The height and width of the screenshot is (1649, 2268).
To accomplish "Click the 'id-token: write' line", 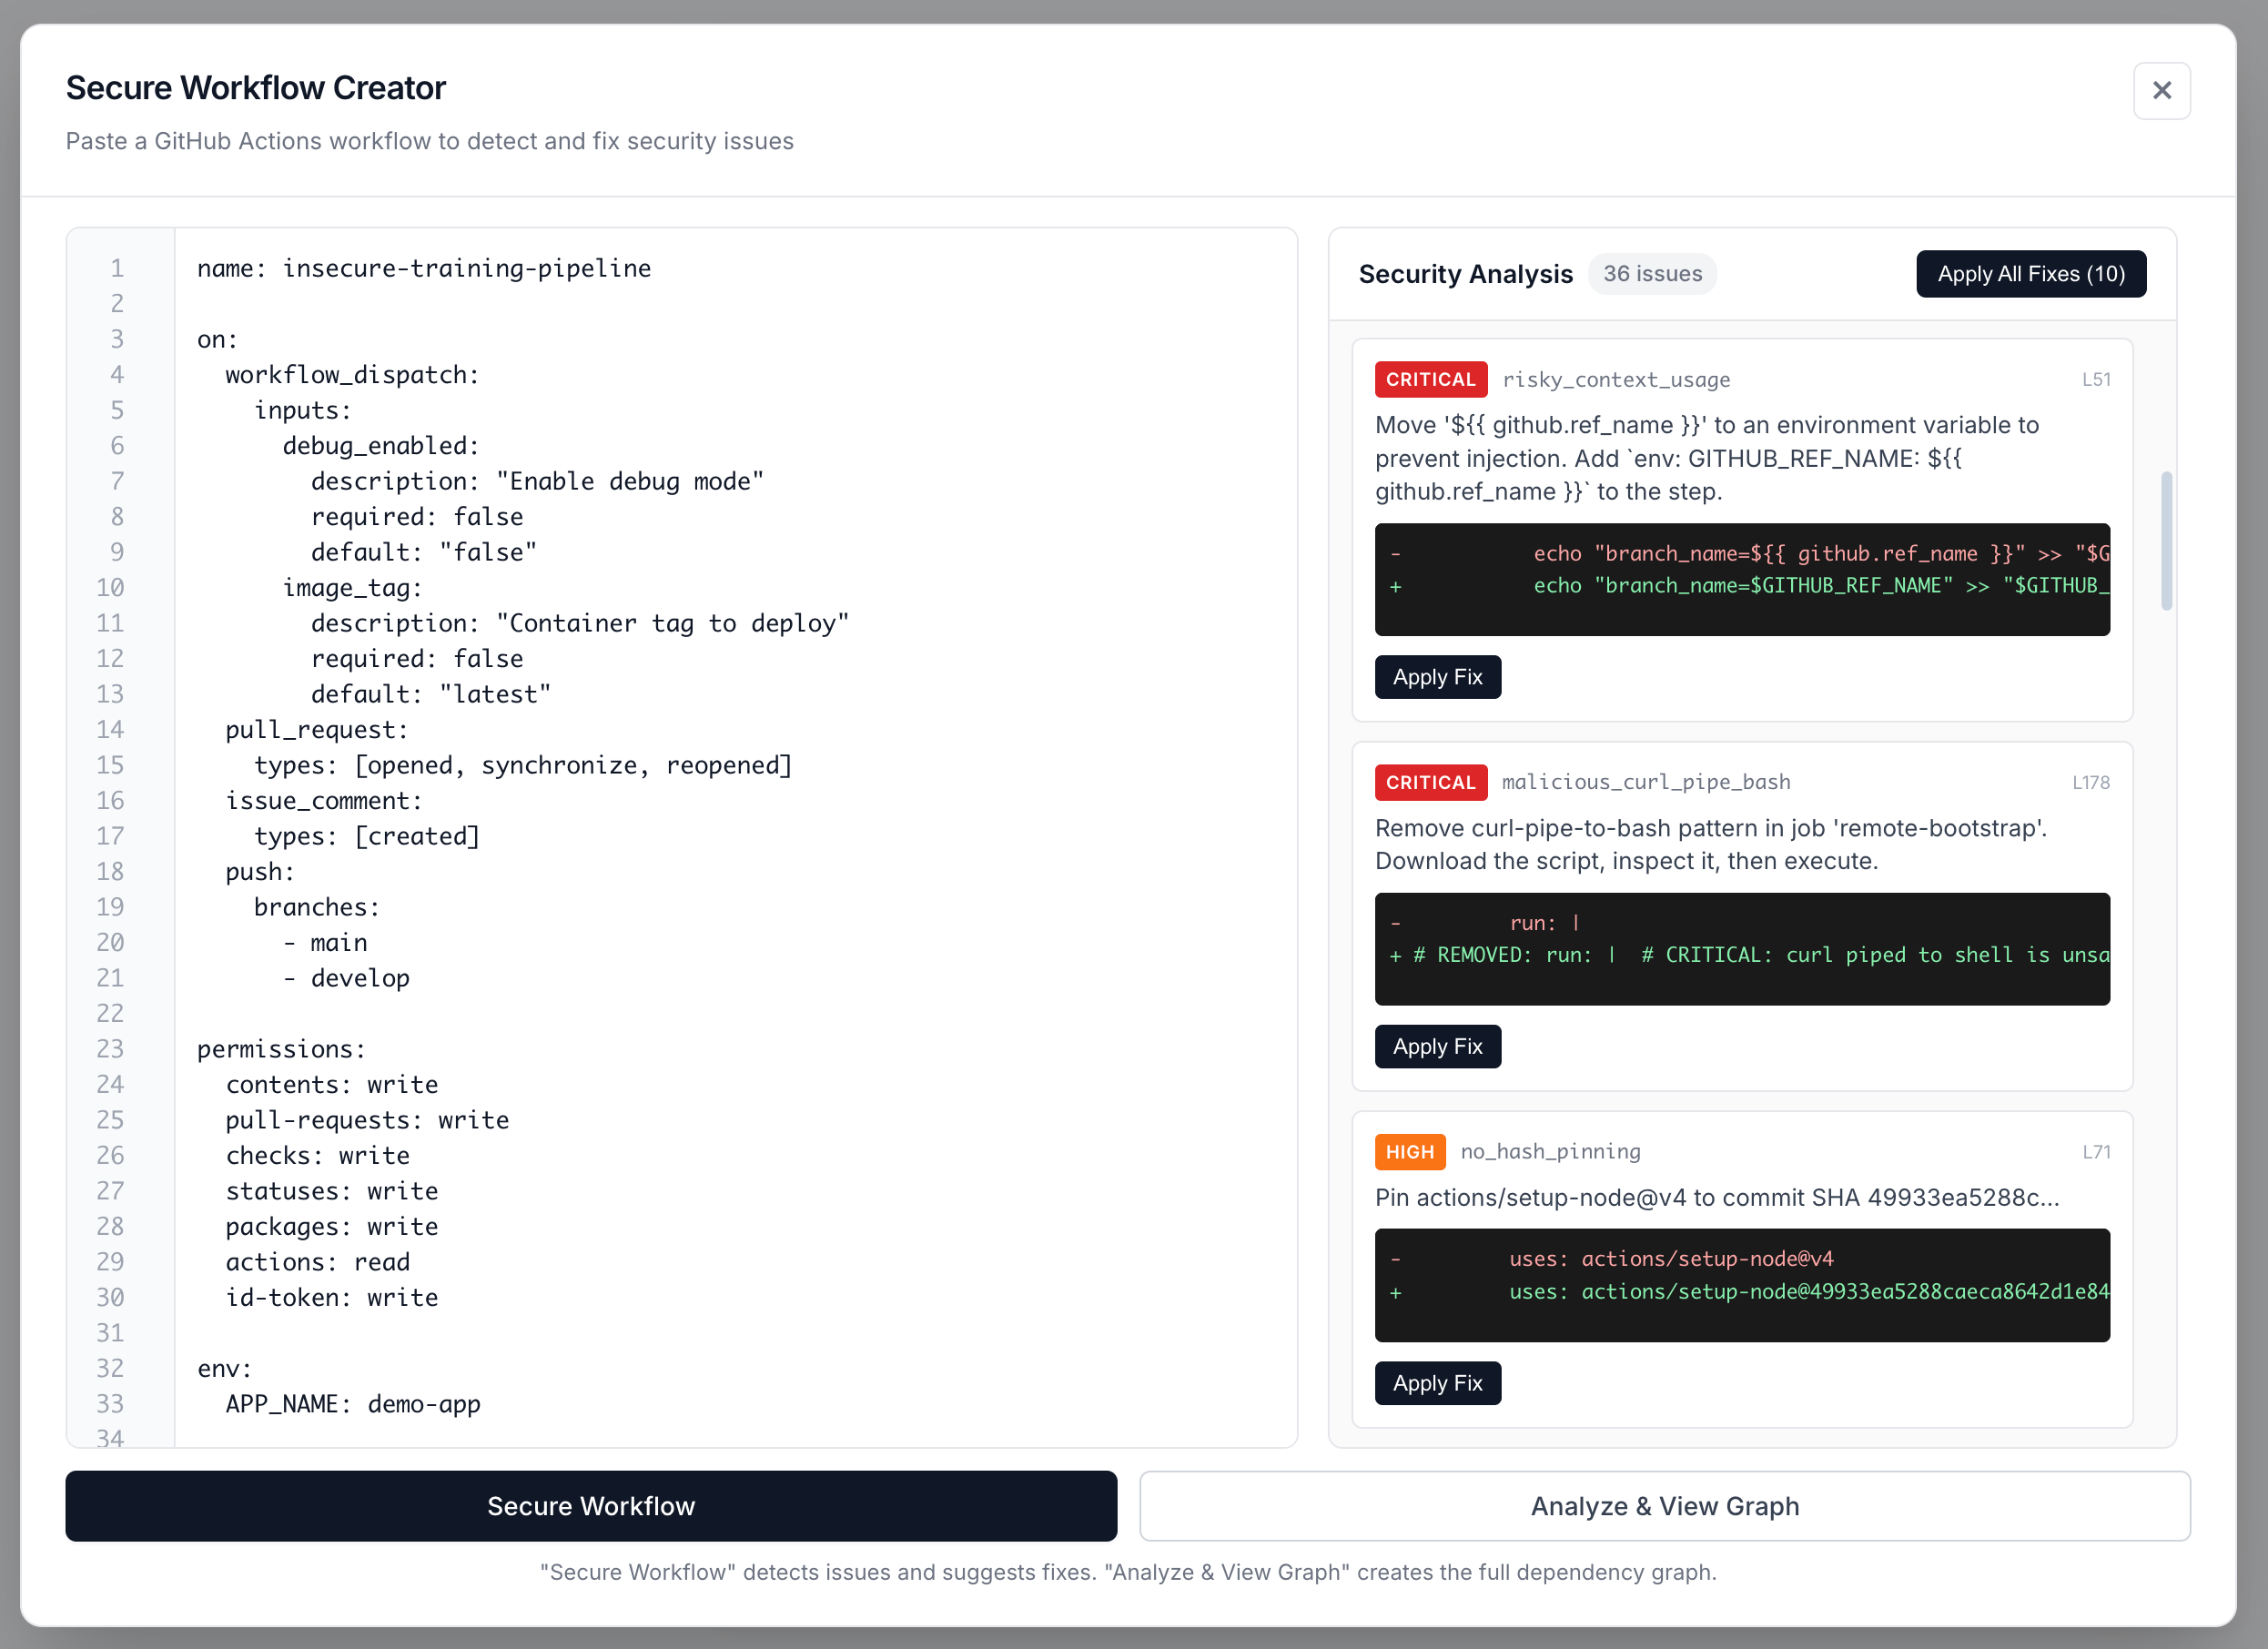I will (x=331, y=1298).
